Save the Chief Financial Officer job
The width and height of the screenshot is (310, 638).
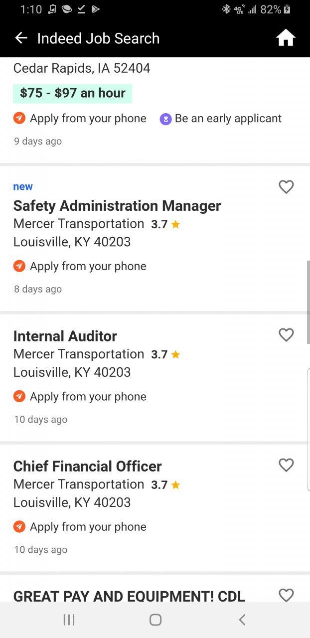pos(286,465)
